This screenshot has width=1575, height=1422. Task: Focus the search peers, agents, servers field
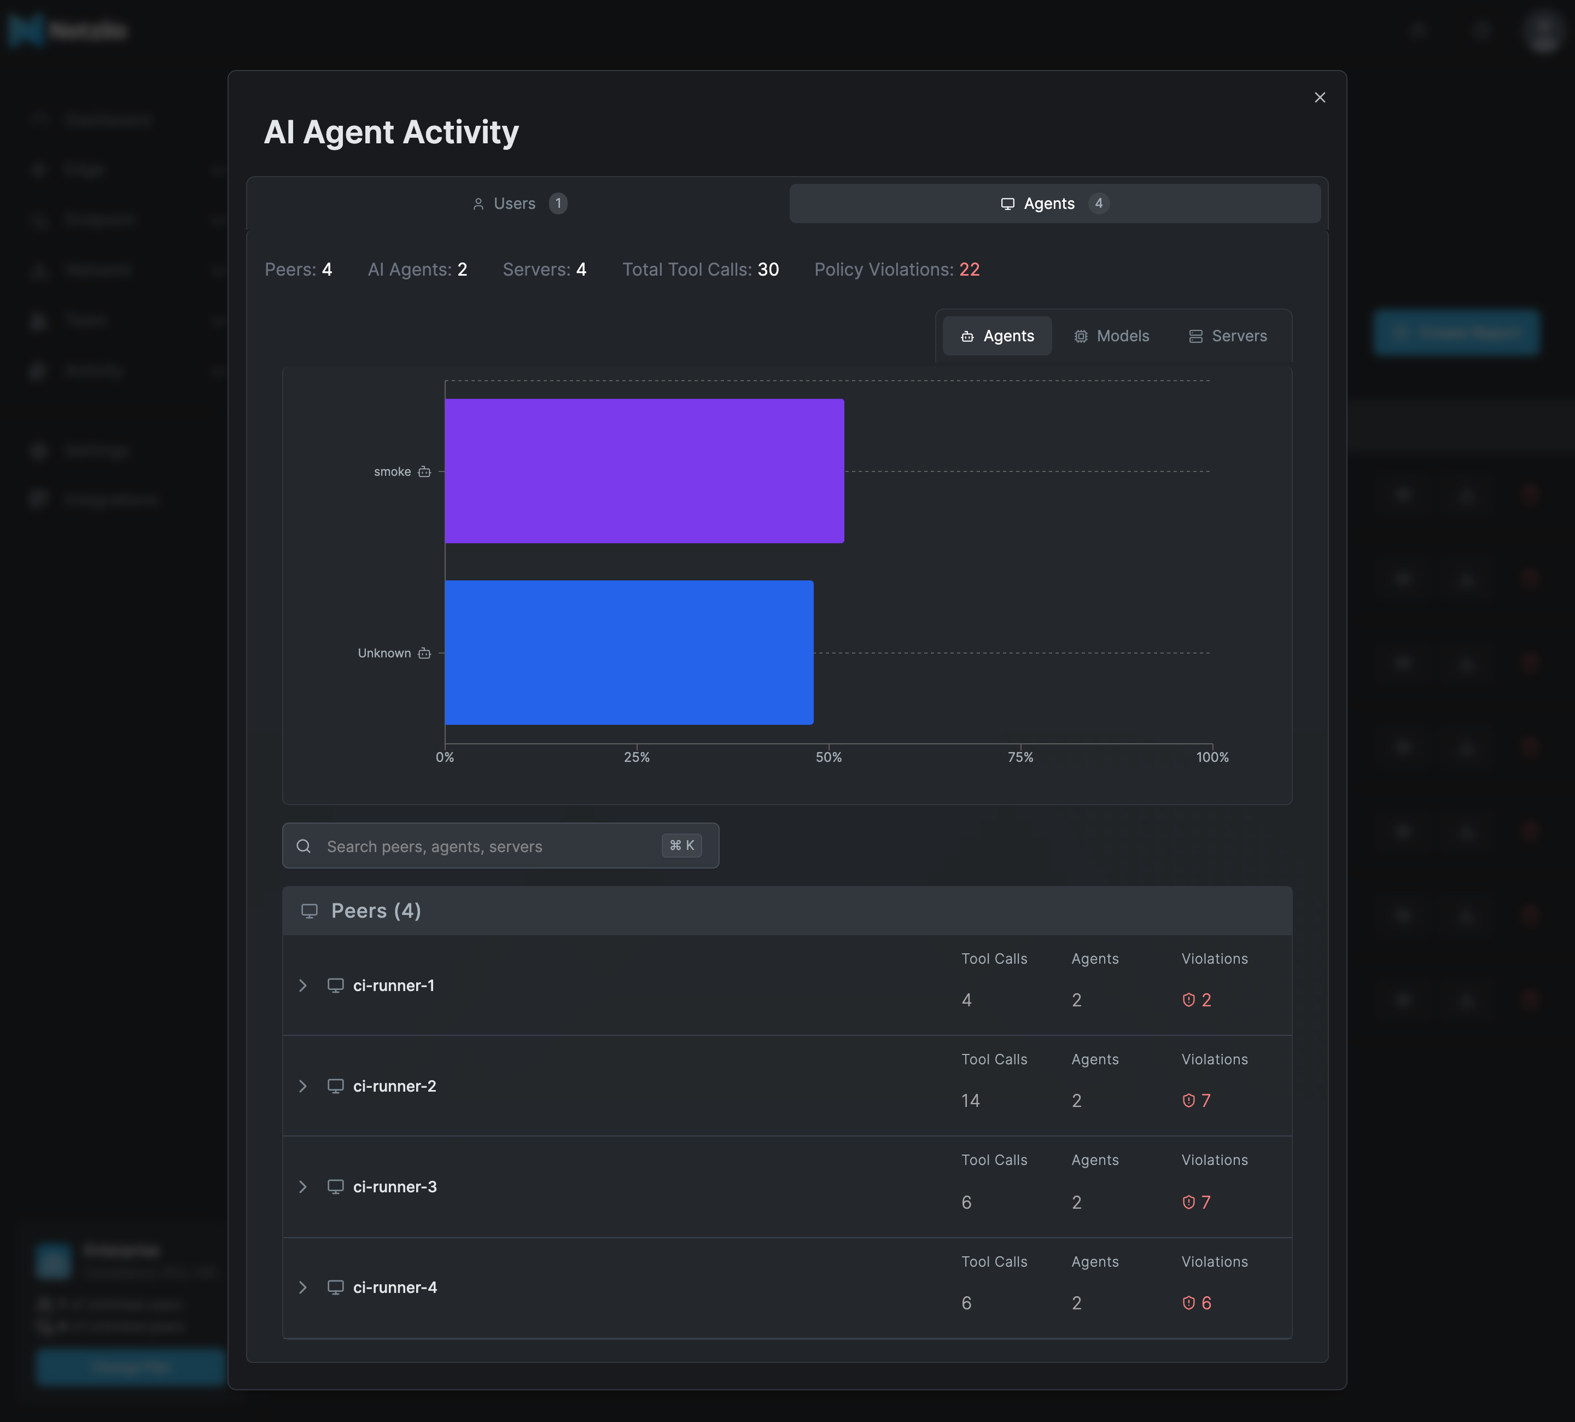click(x=500, y=846)
